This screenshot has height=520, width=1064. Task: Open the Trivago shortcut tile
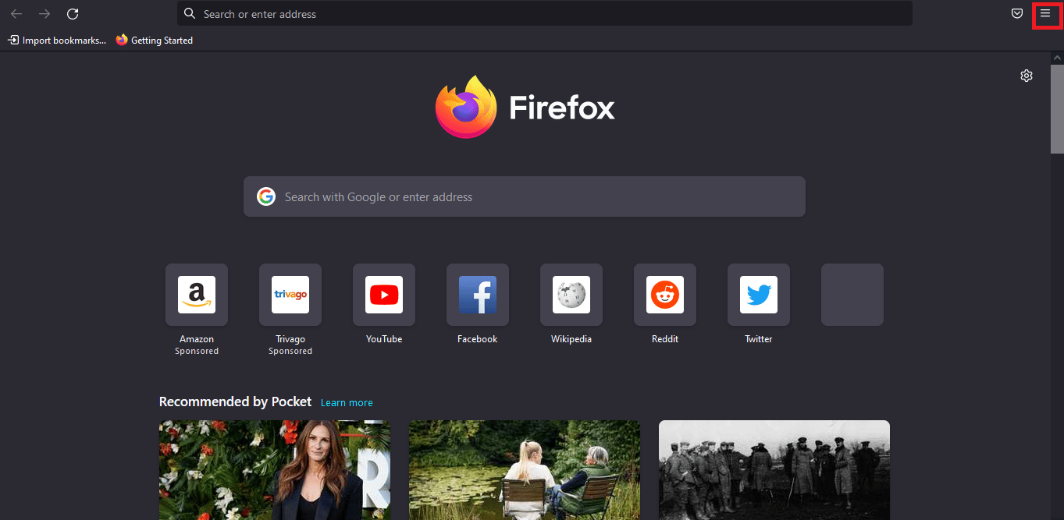click(x=290, y=295)
